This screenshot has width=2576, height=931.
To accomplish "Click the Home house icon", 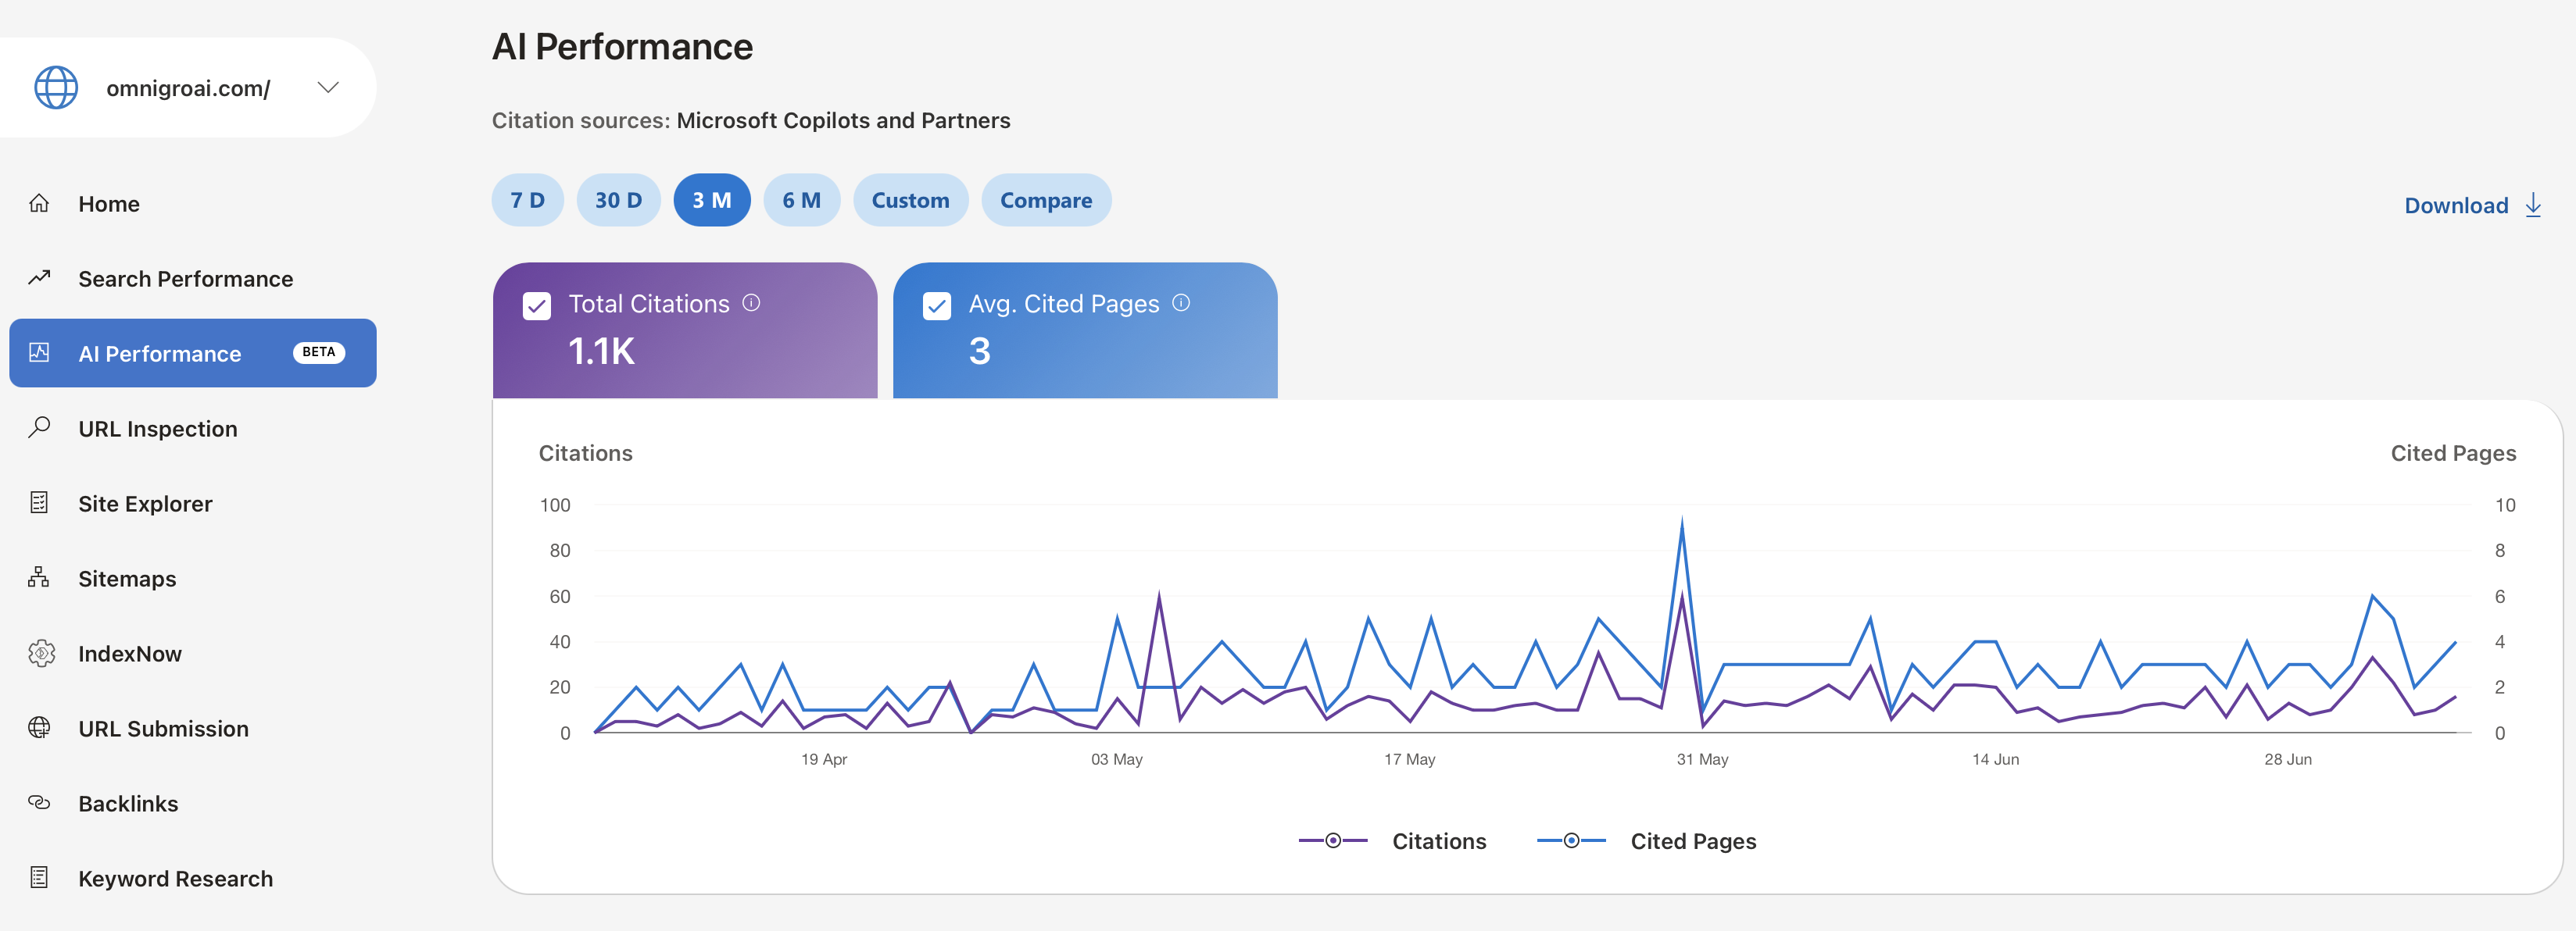I will pyautogui.click(x=39, y=204).
